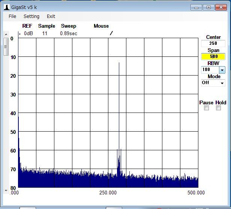This screenshot has height=209, width=231.
Task: Click the Center label
Action: click(x=213, y=37)
